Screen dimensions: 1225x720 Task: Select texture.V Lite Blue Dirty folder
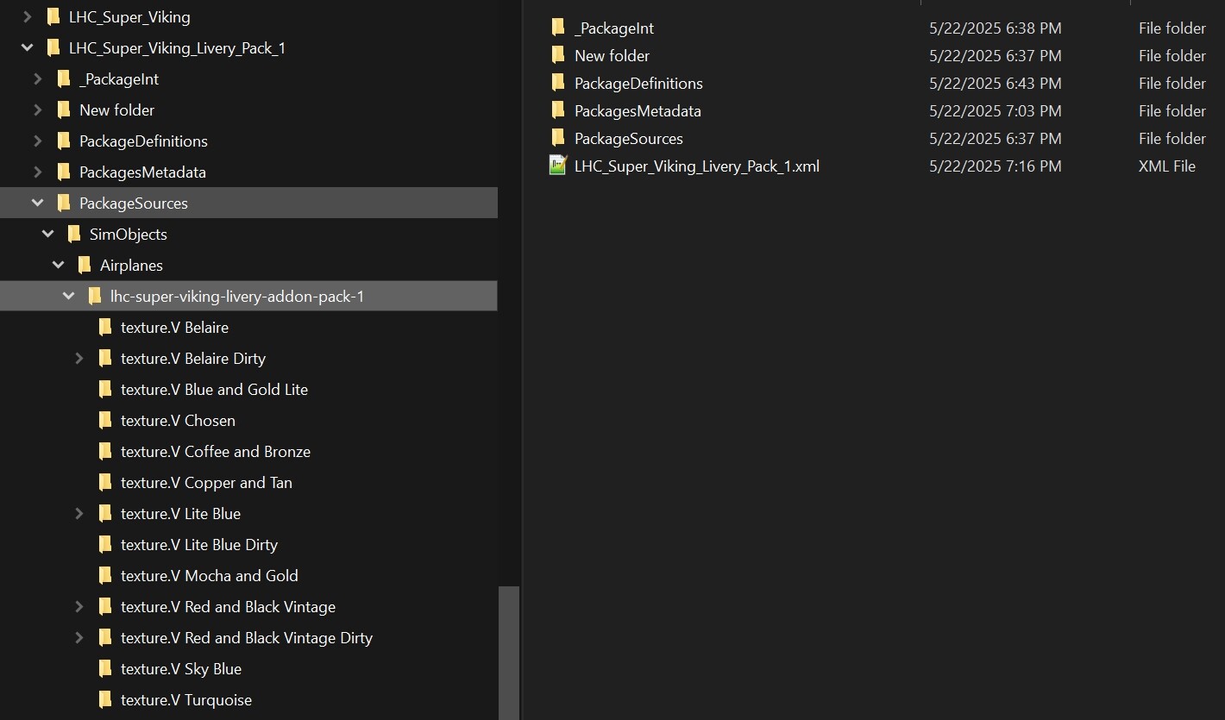199,545
